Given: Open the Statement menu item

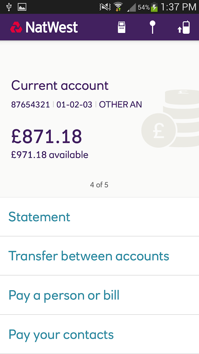Looking at the screenshot, I should coord(99,217).
